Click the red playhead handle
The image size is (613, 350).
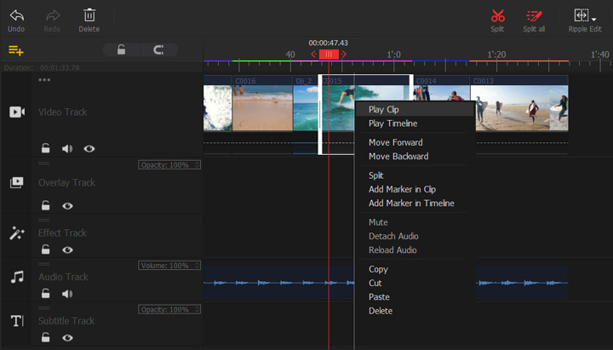[329, 55]
